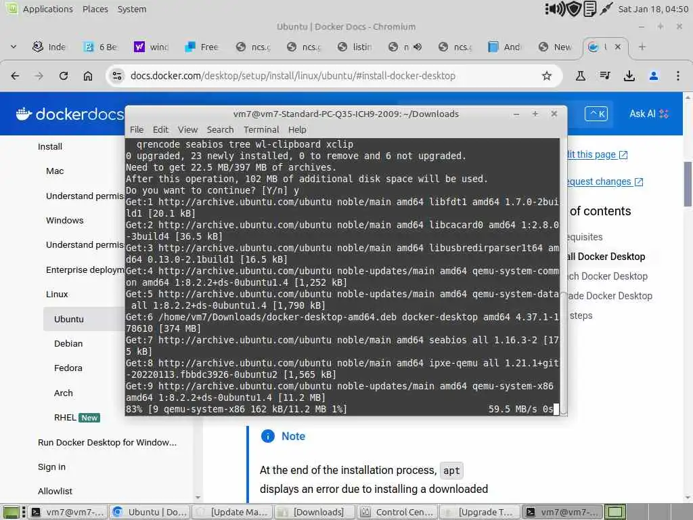Select Install in docs sidebar
Viewport: 693px width, 520px height.
point(50,147)
